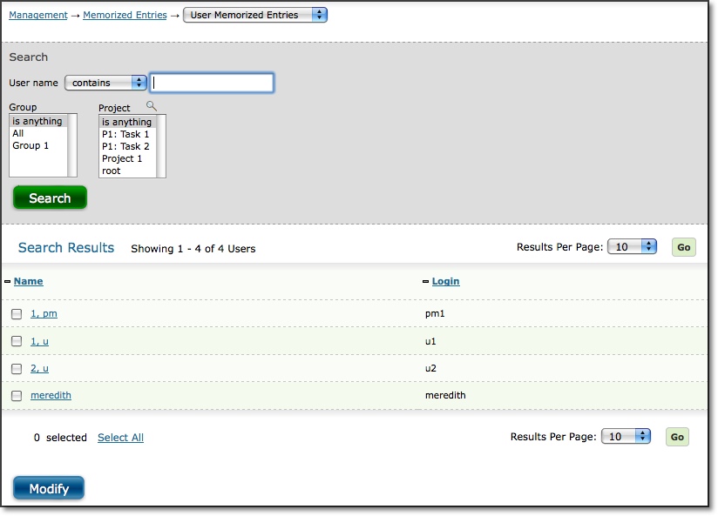The height and width of the screenshot is (516, 718).
Task: Click the Select All link
Action: tap(120, 438)
